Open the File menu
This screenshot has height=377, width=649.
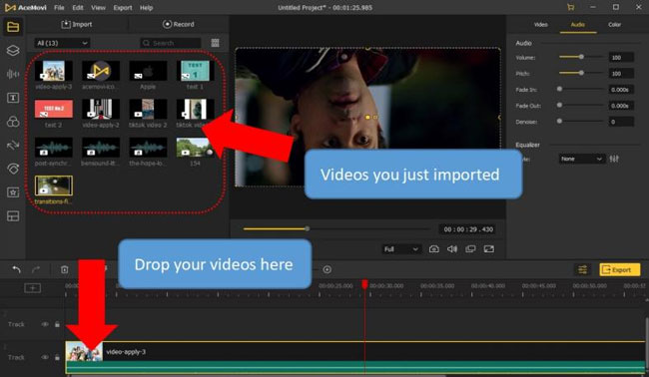pos(59,7)
